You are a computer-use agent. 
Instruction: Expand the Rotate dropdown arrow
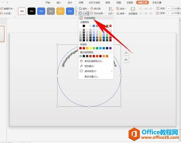[x=126, y=14]
